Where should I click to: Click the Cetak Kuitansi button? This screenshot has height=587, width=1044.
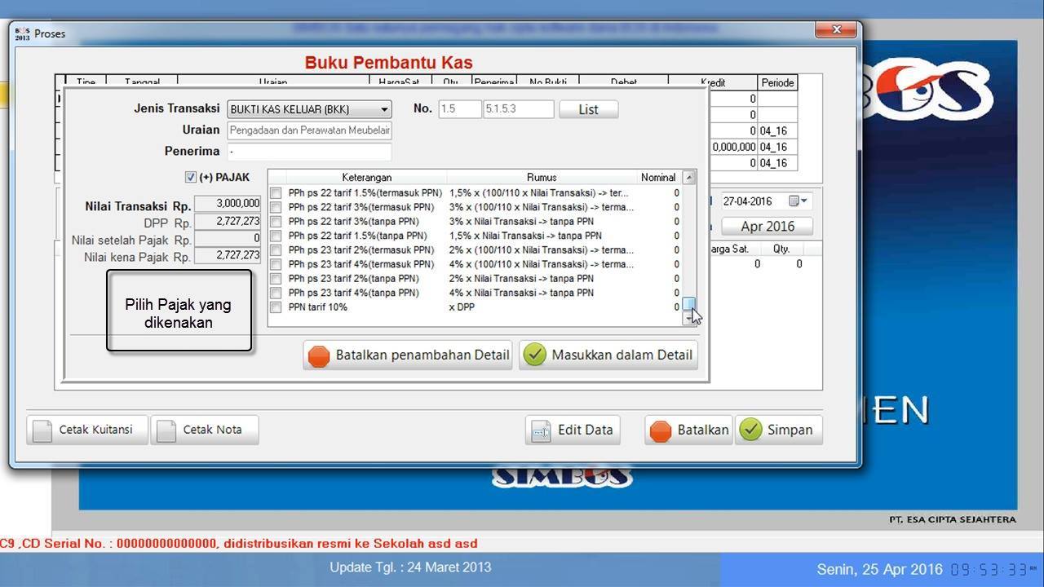click(x=87, y=430)
